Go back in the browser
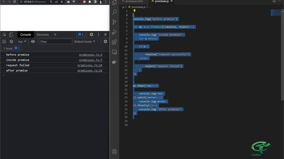 tap(4, 2)
